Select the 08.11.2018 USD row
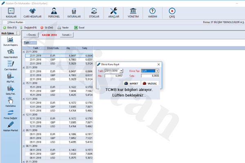Viewport: 245px width, 163px height. (x=59, y=158)
